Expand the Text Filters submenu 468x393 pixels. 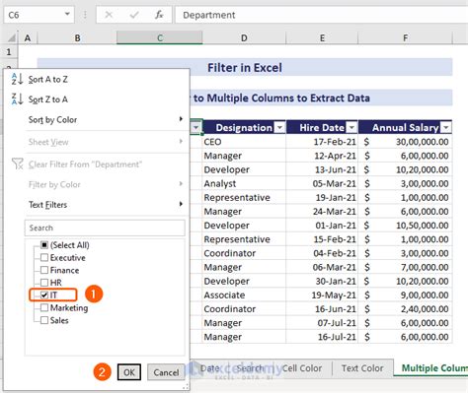click(x=181, y=204)
